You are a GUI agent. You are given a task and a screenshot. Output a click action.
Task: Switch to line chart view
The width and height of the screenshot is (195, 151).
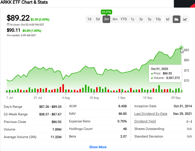click(185, 19)
